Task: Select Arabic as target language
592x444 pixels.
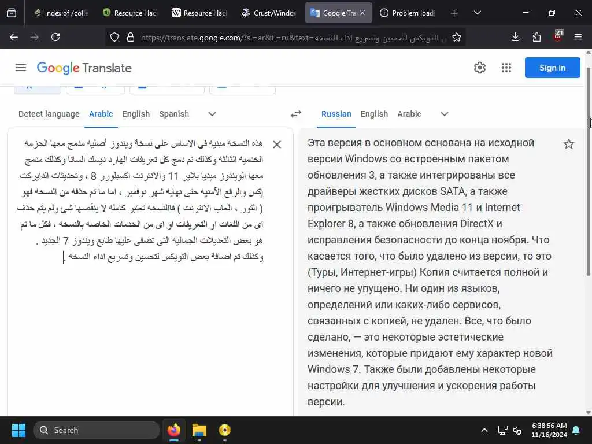Action: click(409, 114)
